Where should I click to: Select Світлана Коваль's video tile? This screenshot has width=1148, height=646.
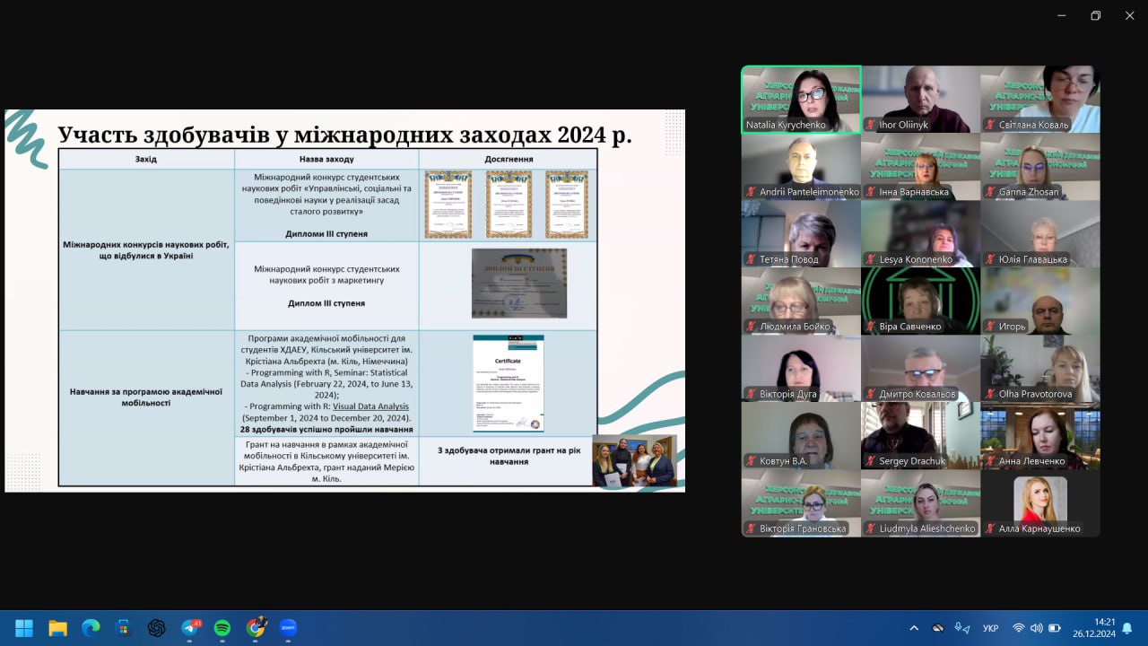(1040, 100)
